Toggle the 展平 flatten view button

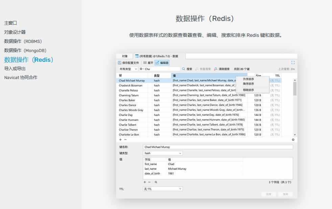(x=148, y=63)
